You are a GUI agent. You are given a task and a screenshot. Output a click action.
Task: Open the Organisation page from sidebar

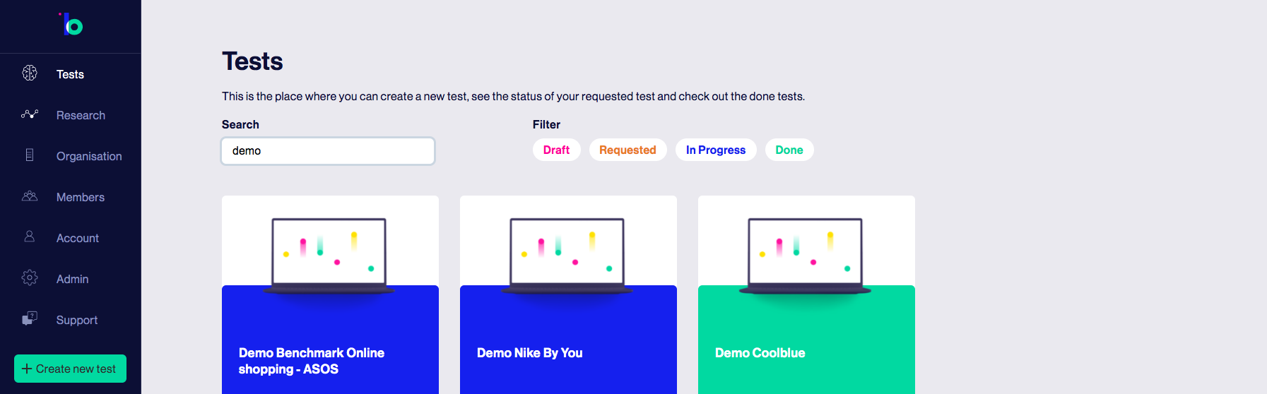coord(89,156)
